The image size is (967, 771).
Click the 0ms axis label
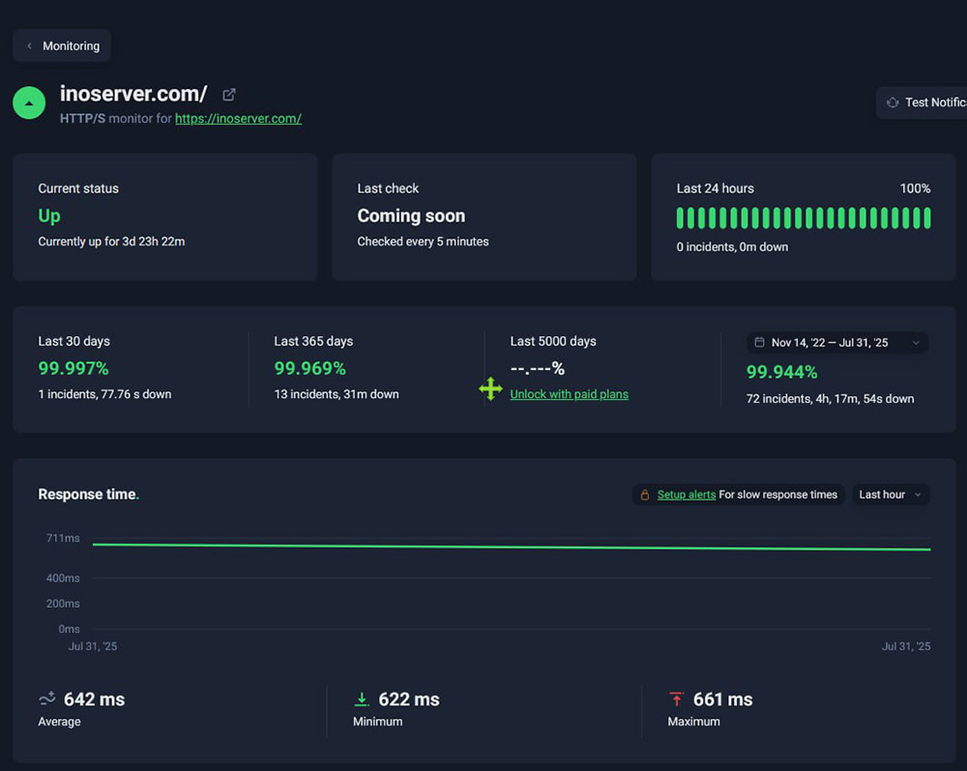[x=69, y=629]
